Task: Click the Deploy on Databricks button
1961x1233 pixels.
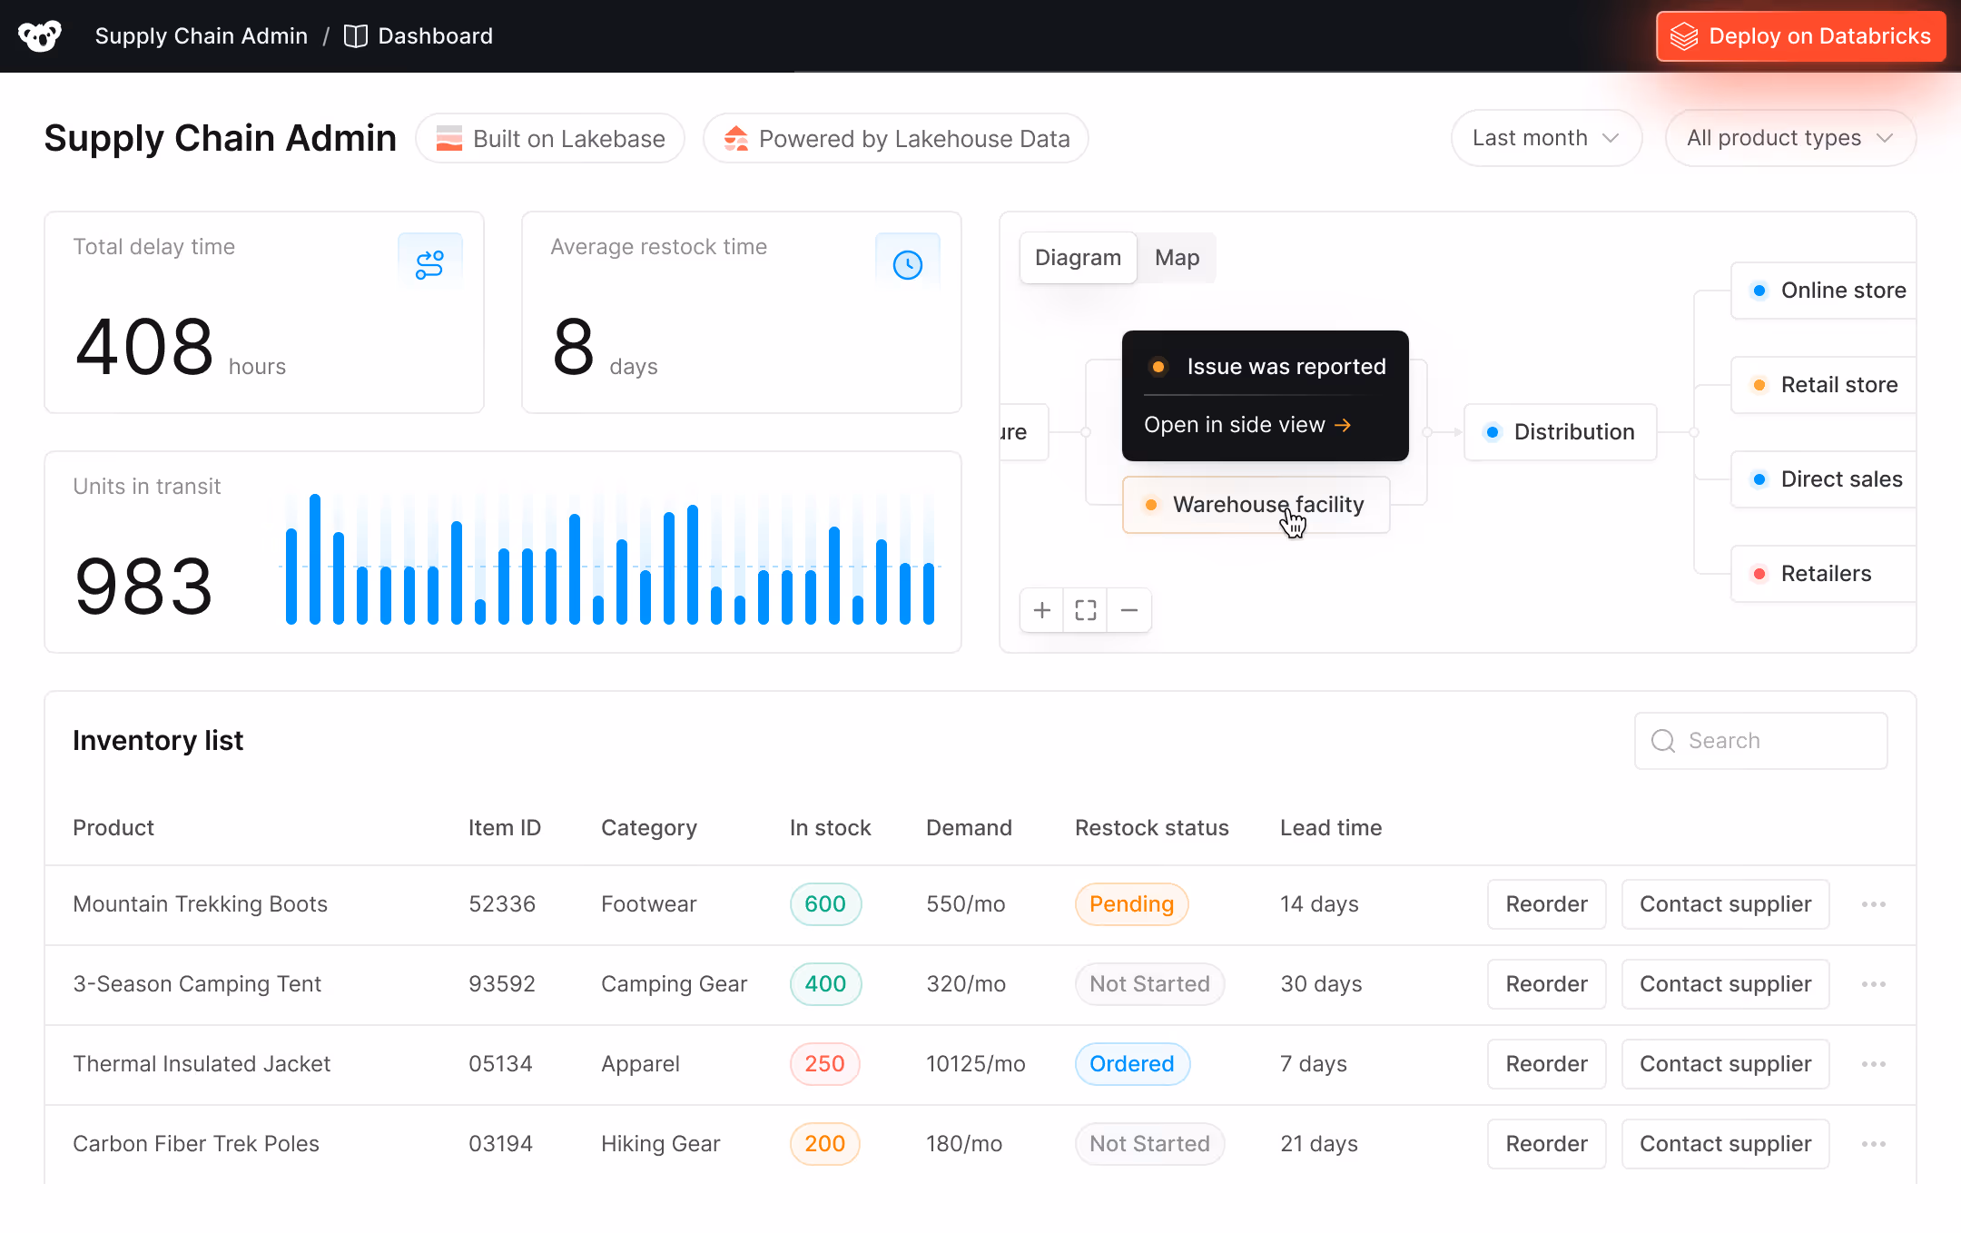Action: click(1800, 35)
